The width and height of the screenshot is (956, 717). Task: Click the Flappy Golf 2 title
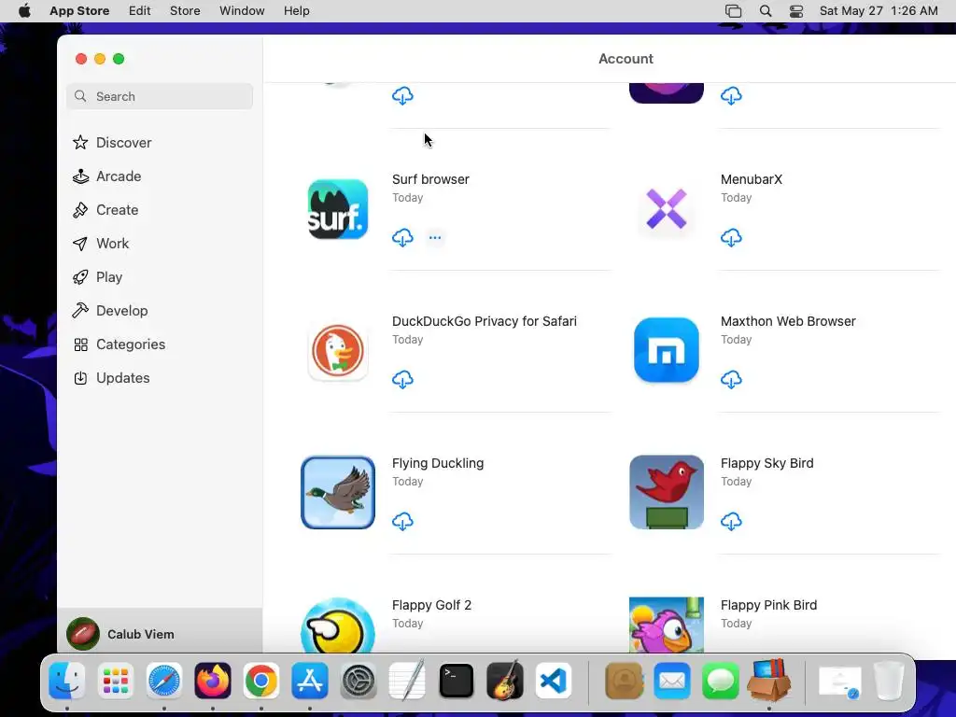coord(431,605)
